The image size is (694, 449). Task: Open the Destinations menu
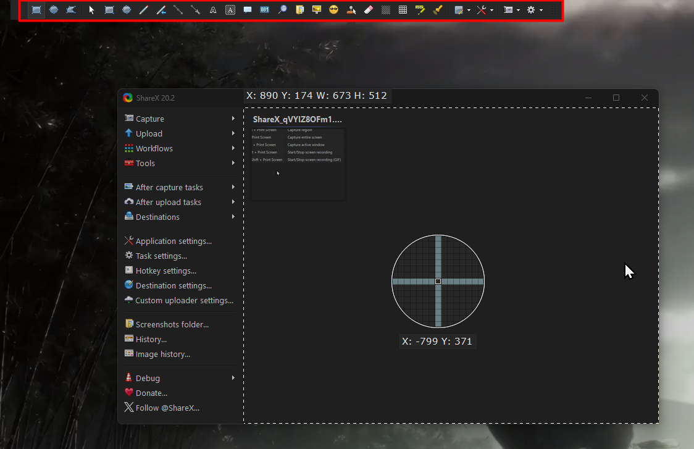click(180, 217)
